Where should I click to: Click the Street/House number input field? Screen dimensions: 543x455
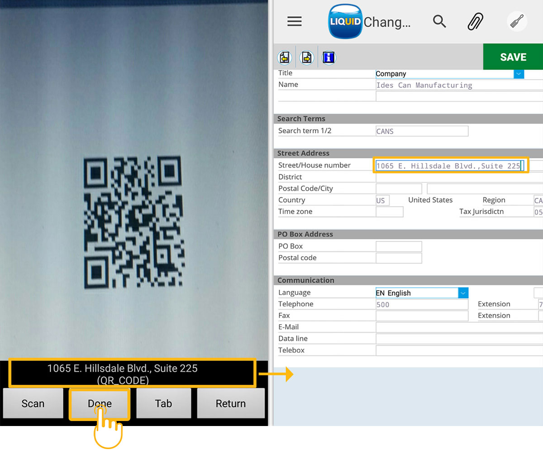(x=450, y=166)
